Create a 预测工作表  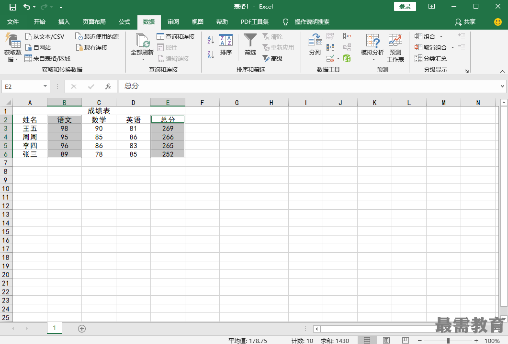pos(395,47)
